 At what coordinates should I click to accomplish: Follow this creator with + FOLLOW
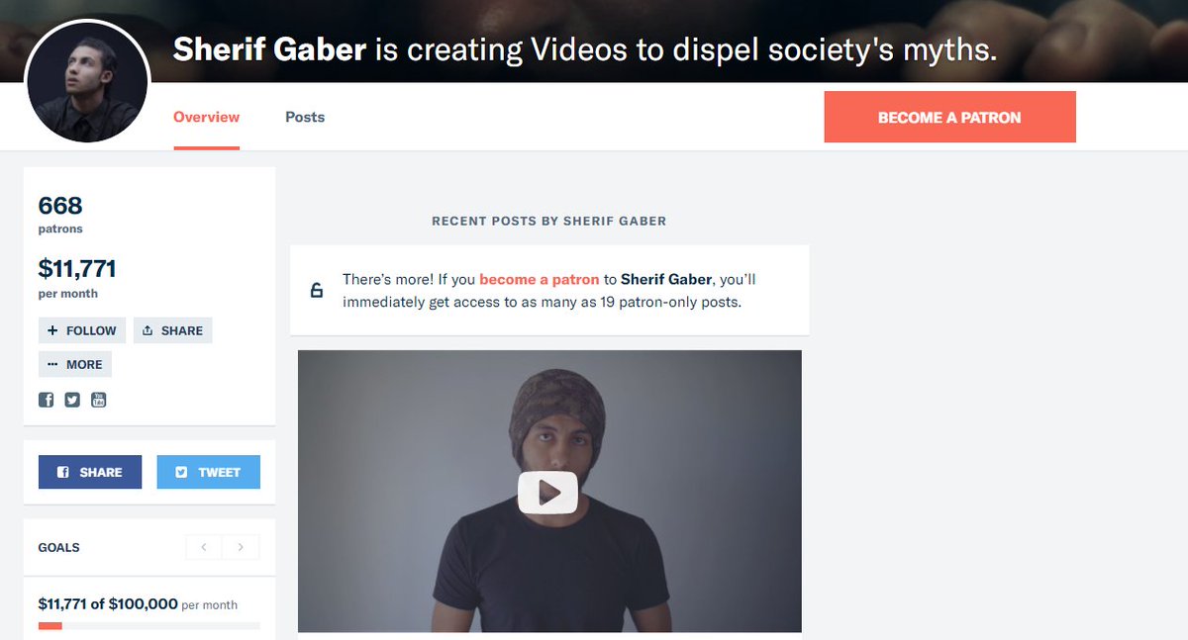click(82, 330)
